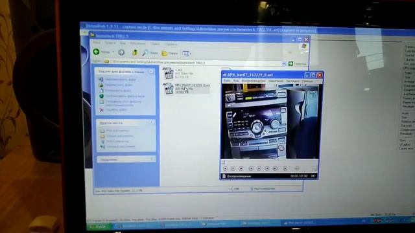Click E-mail this file task link

coord(121,103)
